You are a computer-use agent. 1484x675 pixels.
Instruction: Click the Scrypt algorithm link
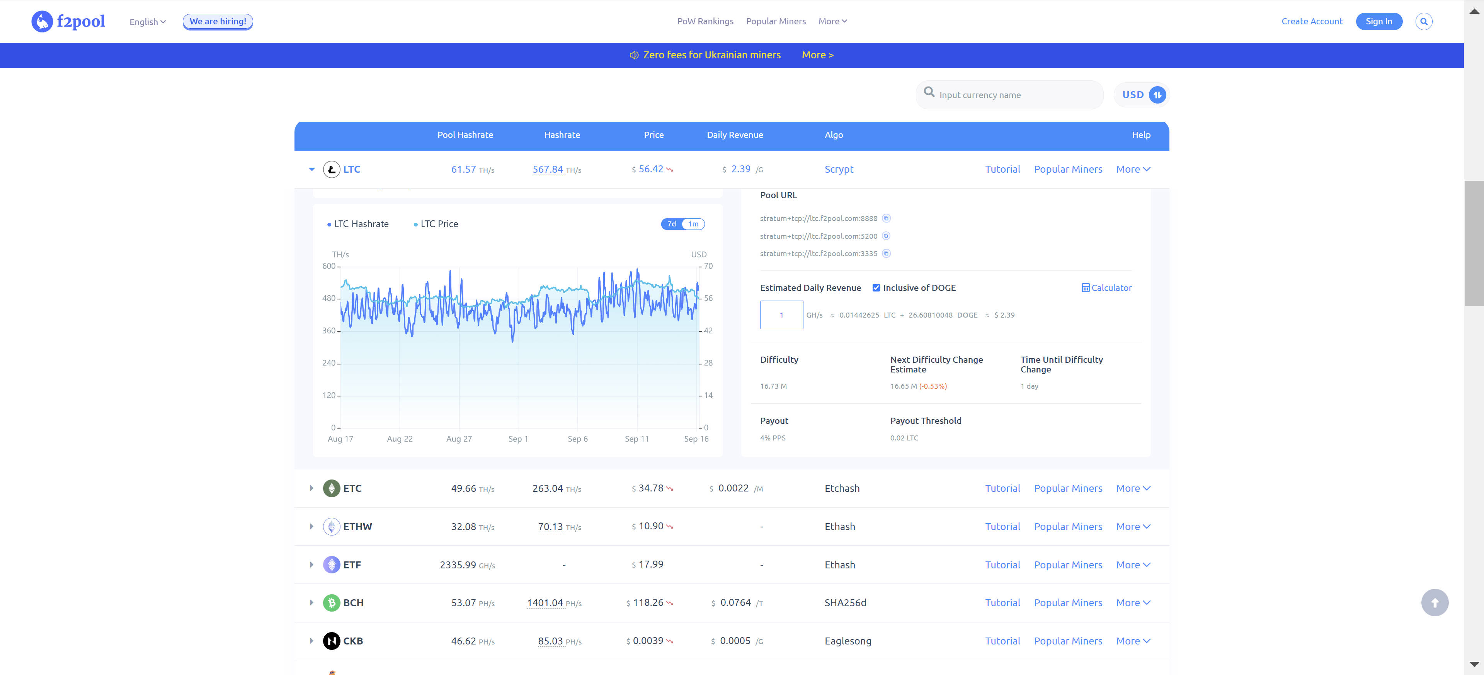tap(839, 169)
